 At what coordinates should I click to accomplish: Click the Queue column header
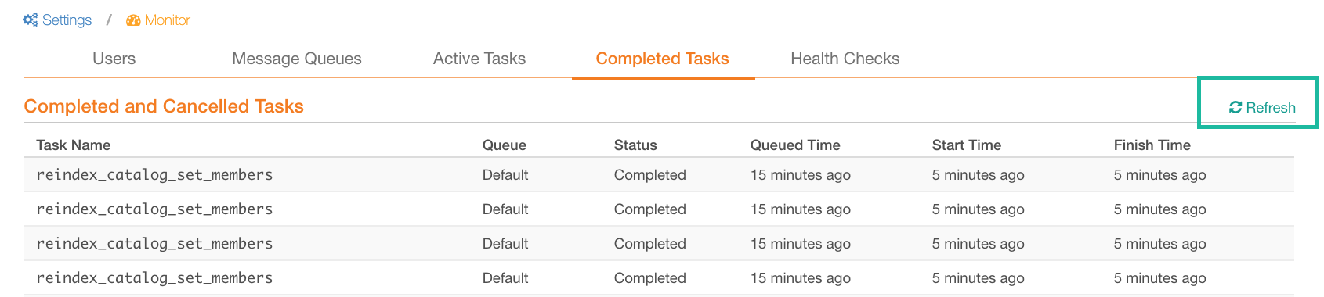[x=505, y=145]
